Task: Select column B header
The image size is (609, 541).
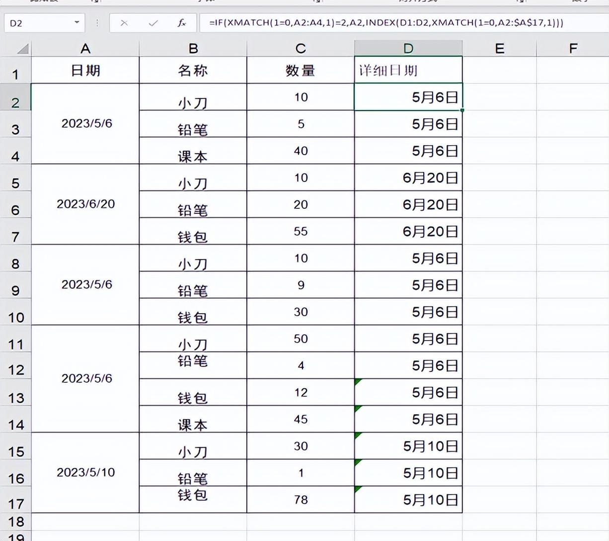Action: click(193, 49)
